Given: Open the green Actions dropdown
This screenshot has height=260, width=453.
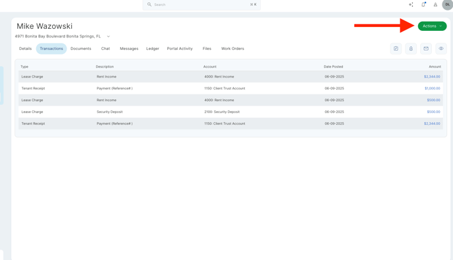Looking at the screenshot, I should click(x=432, y=26).
